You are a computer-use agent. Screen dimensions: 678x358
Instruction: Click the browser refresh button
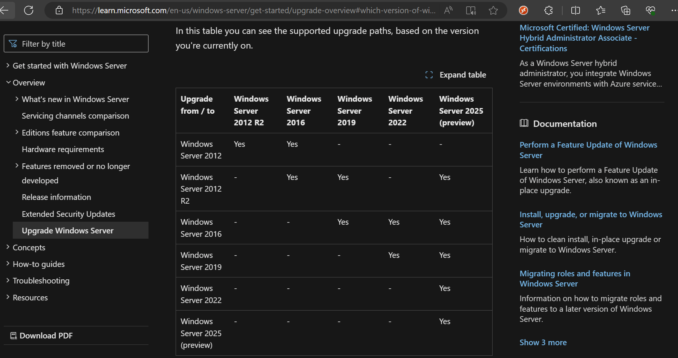(29, 11)
